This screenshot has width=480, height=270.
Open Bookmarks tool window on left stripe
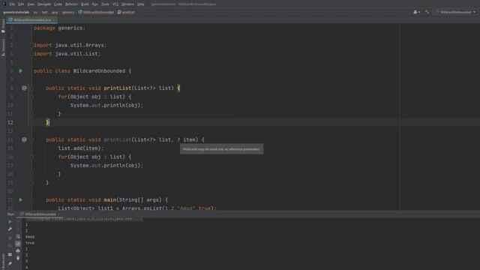3,261
